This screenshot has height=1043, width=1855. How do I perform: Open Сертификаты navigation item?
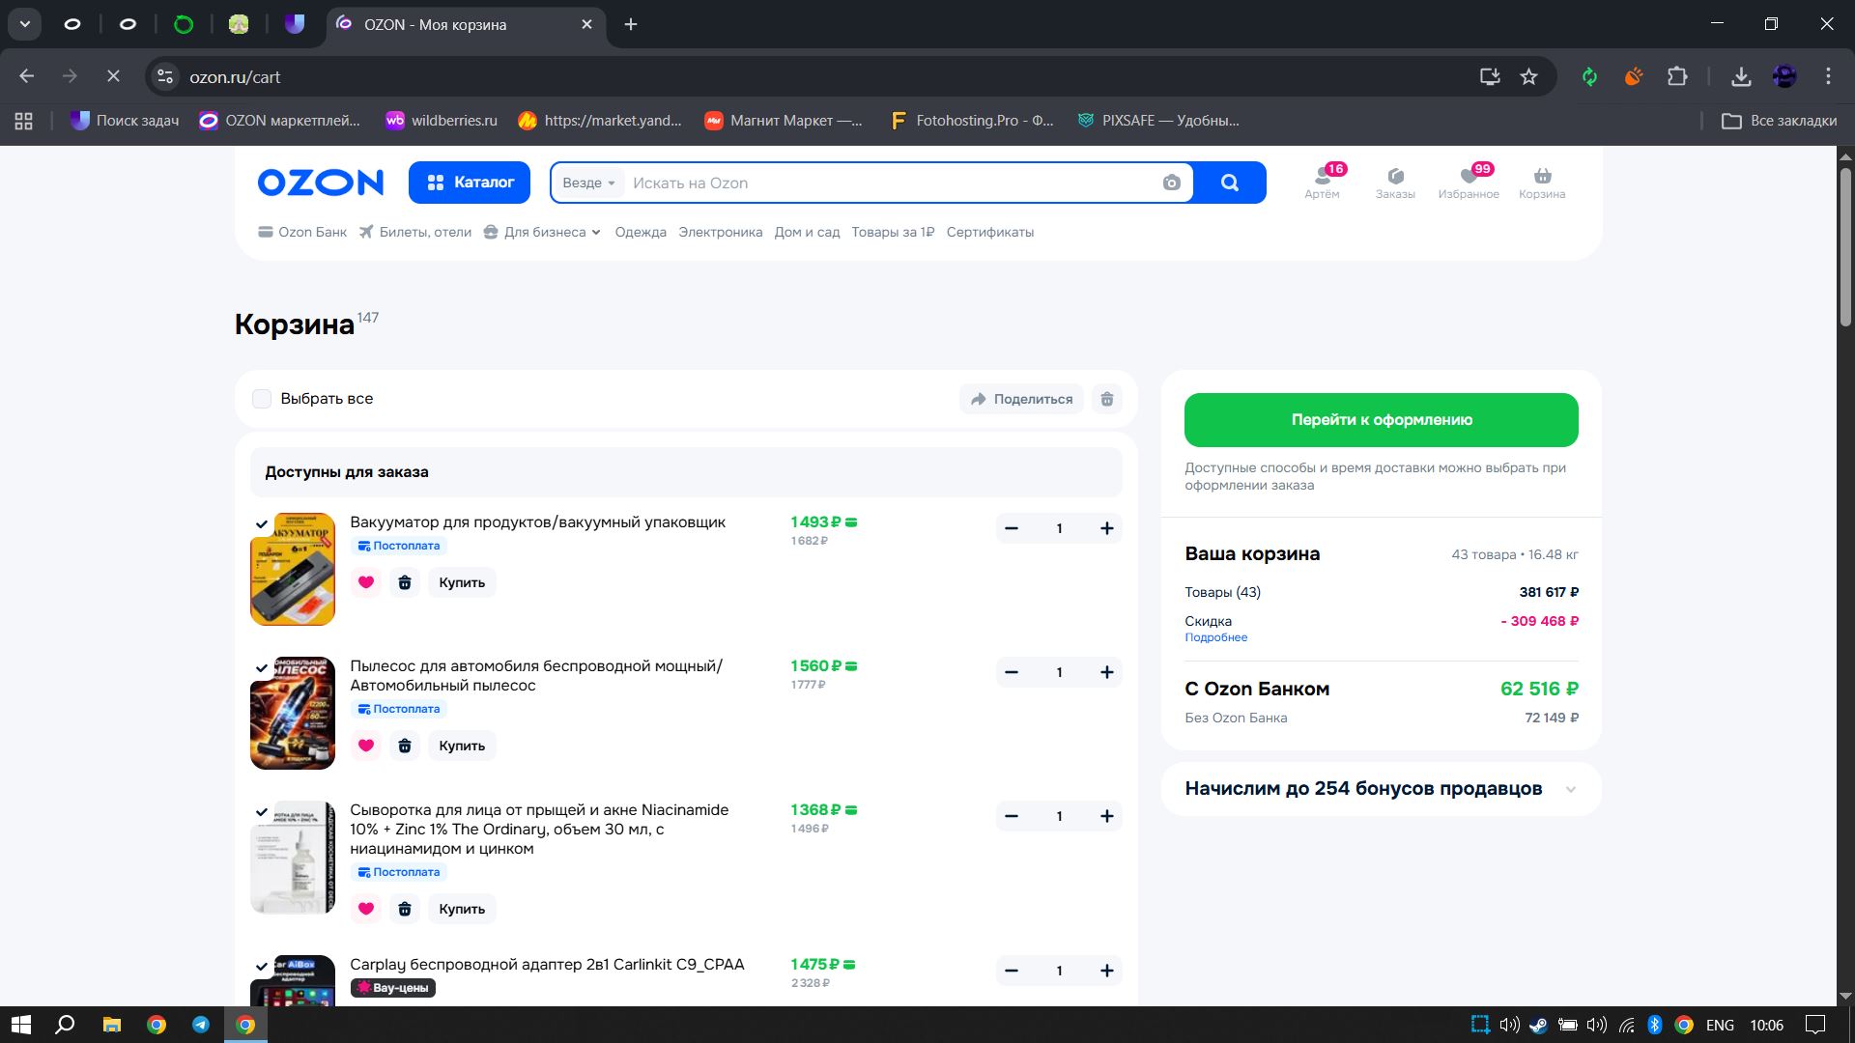point(989,232)
